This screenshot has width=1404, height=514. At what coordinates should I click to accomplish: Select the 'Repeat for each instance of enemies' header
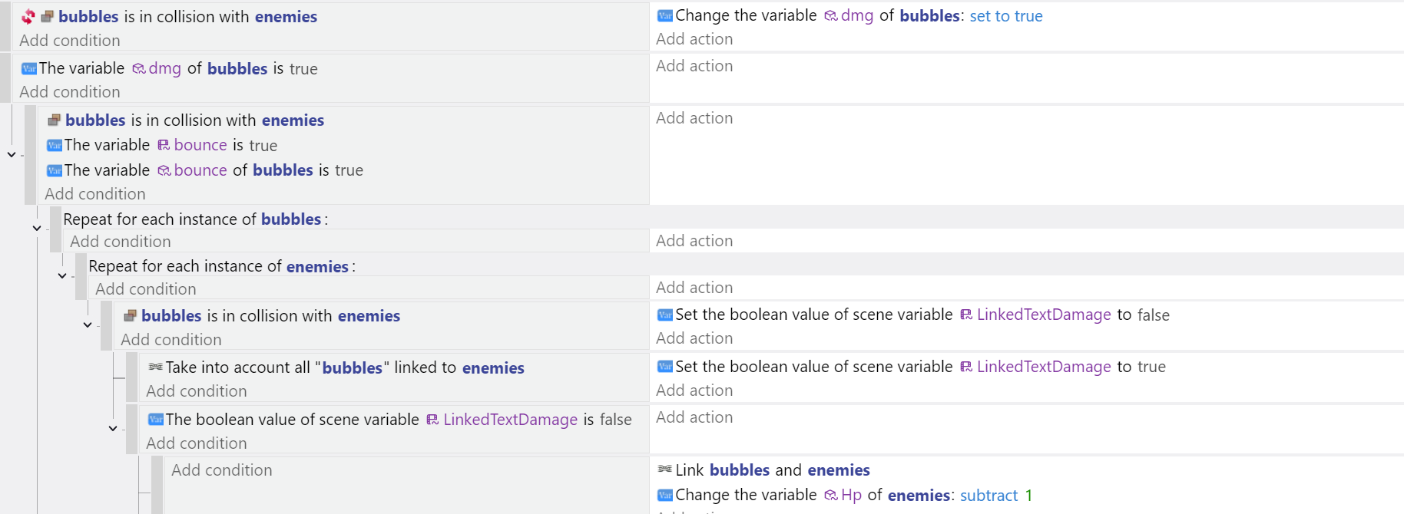[x=221, y=266]
